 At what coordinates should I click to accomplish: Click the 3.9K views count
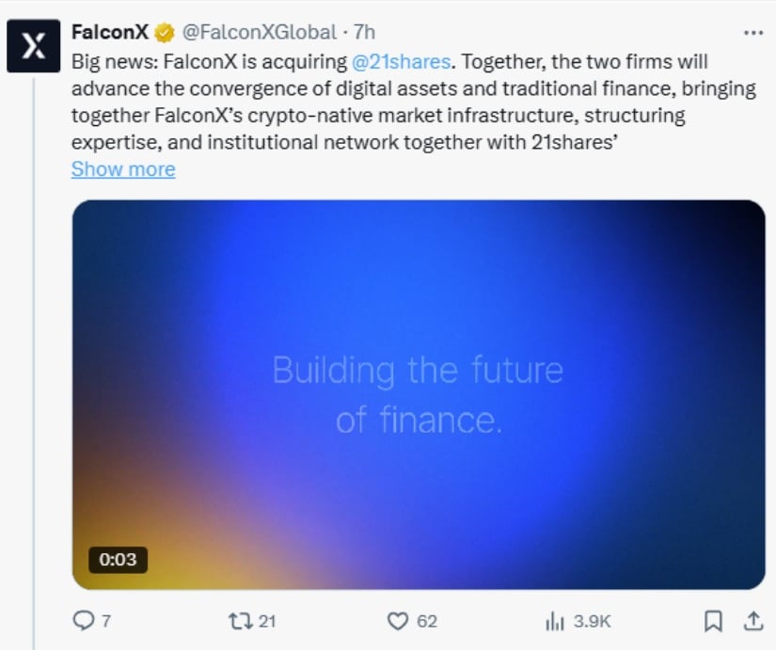592,621
